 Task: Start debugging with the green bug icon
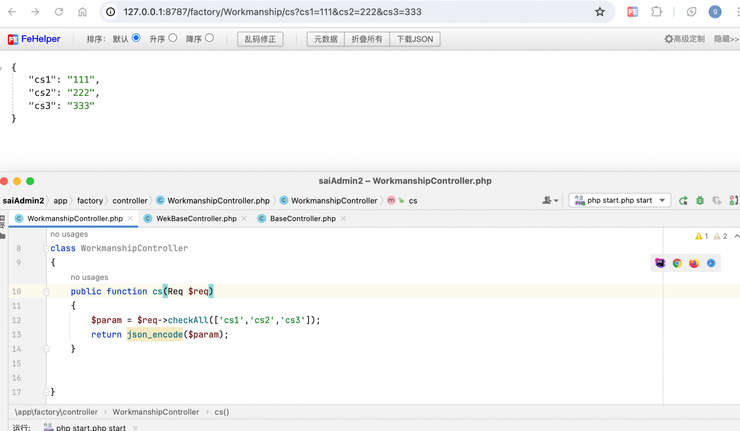(x=700, y=201)
